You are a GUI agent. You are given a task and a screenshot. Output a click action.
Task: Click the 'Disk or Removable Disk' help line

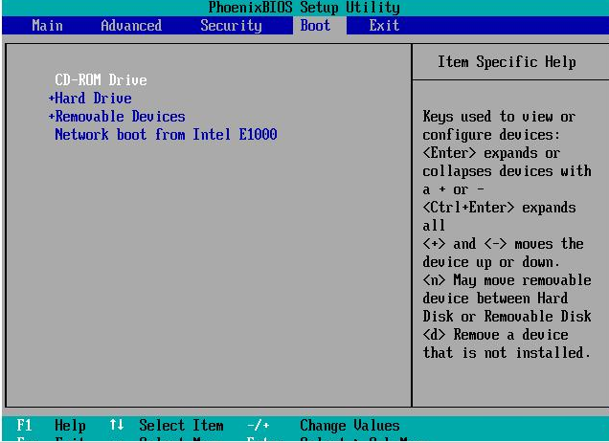pos(507,317)
